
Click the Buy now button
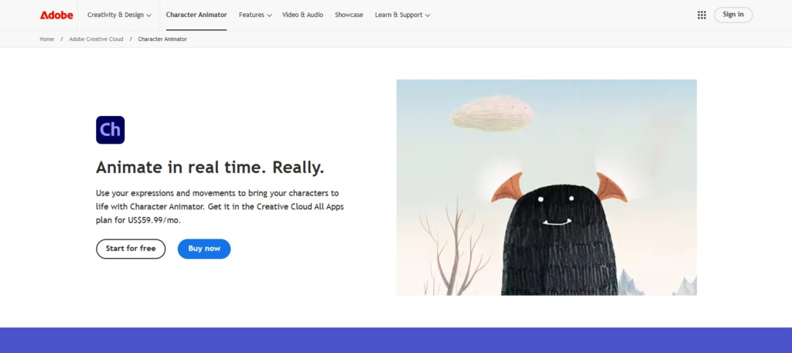(204, 249)
